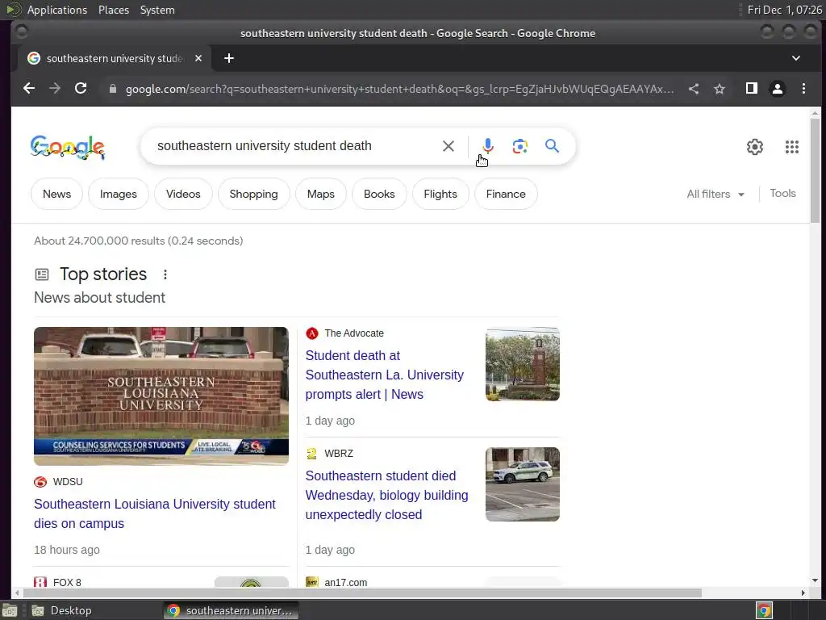Click the address bar URL

[x=399, y=89]
